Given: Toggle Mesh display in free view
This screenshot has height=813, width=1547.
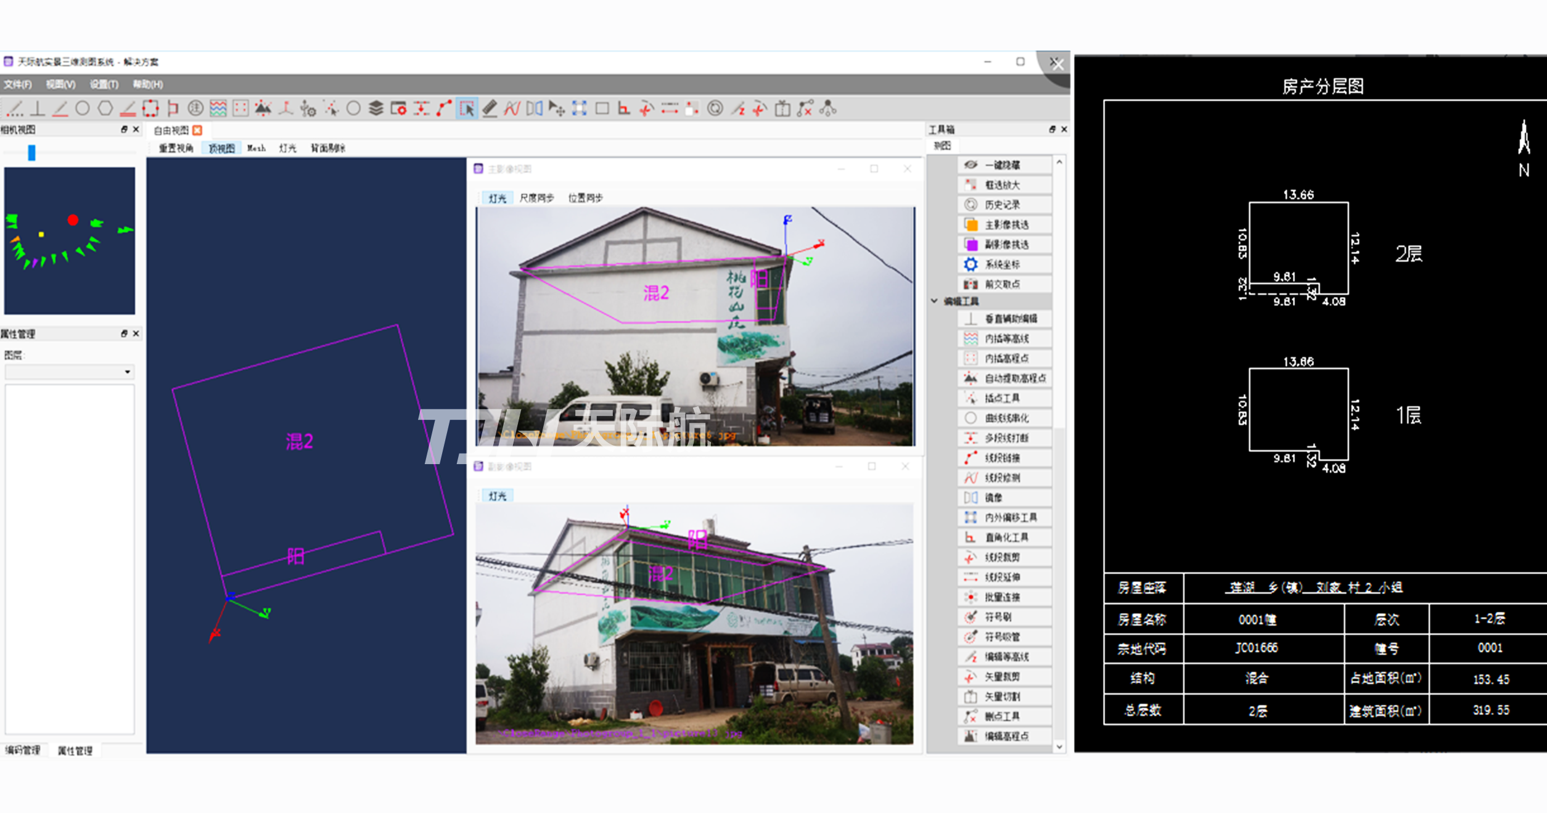Looking at the screenshot, I should [256, 149].
